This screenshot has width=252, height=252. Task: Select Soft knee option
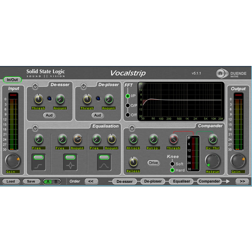point(172,164)
